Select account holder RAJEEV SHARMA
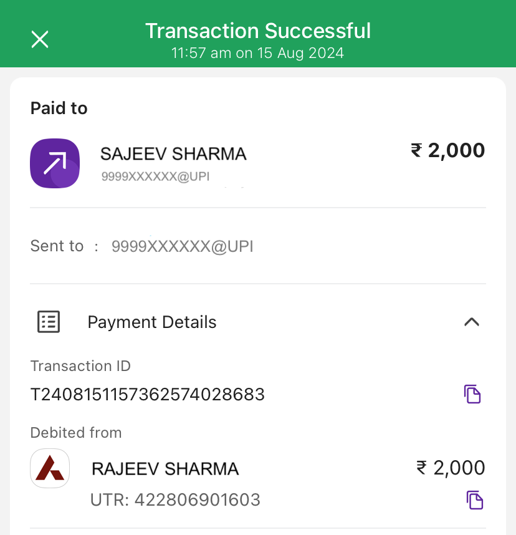The width and height of the screenshot is (516, 535). pos(165,469)
